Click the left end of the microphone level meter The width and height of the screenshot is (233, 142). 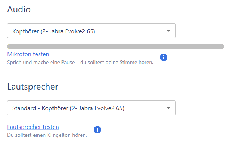(x=10, y=46)
